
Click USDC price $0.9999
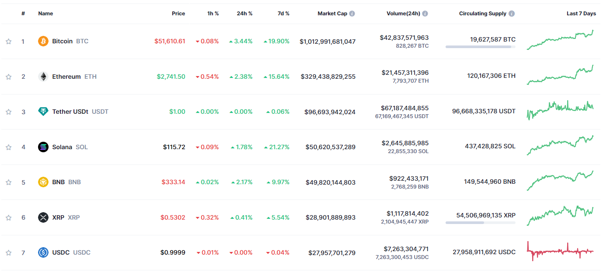click(173, 252)
